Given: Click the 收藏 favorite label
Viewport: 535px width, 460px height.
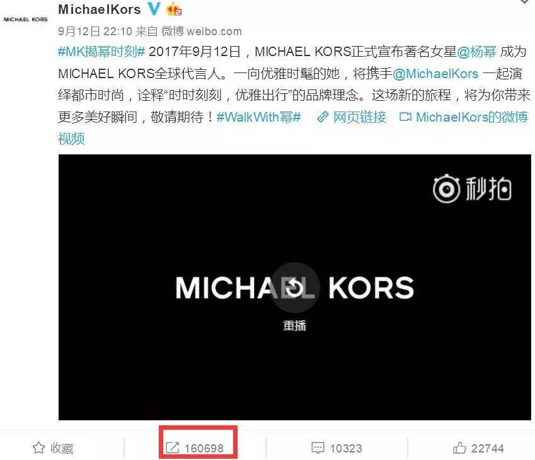Looking at the screenshot, I should 62,448.
